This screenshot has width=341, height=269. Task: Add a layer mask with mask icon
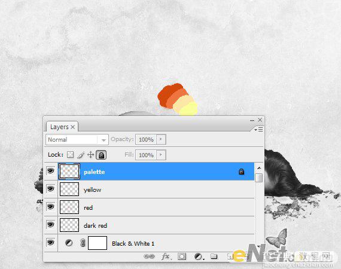pyautogui.click(x=182, y=256)
